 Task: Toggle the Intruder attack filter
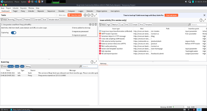[54, 19]
